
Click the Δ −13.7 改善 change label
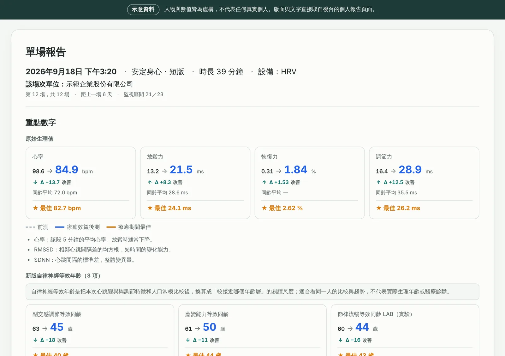56,182
